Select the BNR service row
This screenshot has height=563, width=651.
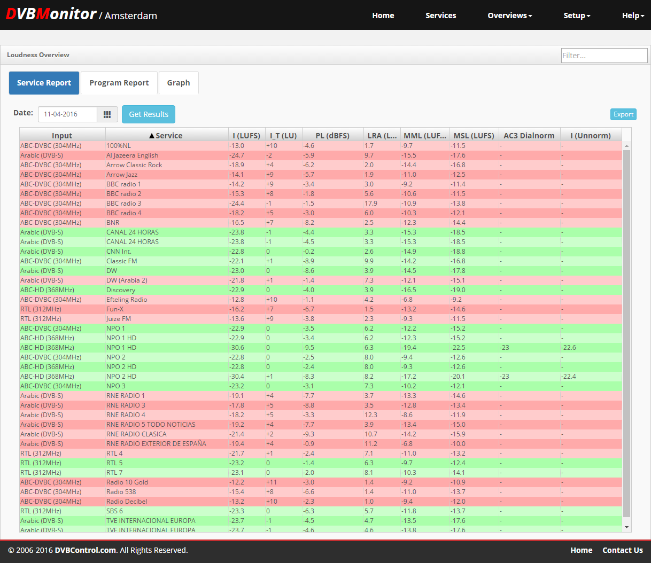click(321, 223)
